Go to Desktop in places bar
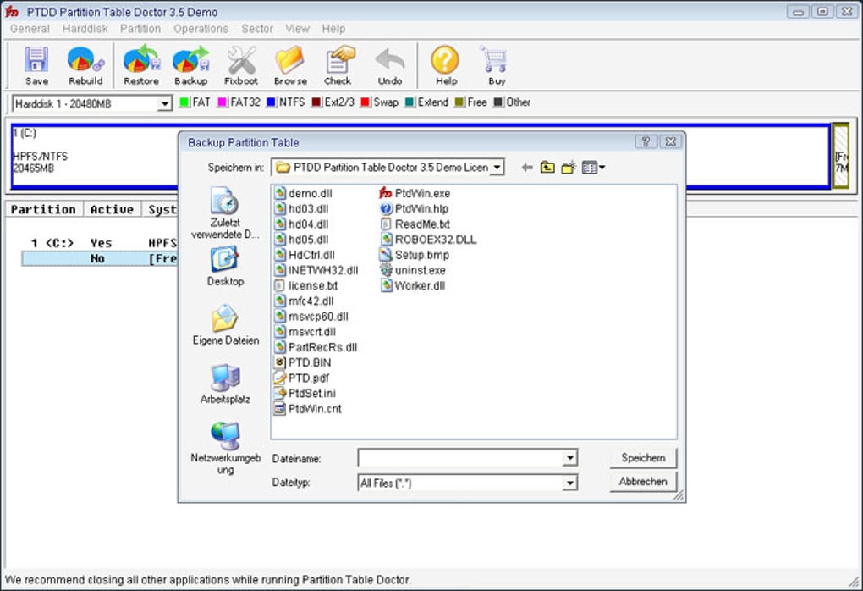863x591 pixels. pos(225,266)
